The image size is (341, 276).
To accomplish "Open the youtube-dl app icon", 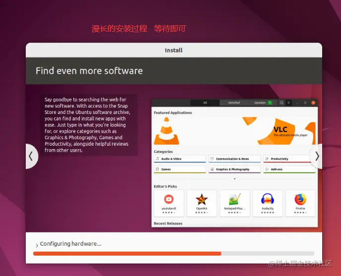I will (x=169, y=199).
